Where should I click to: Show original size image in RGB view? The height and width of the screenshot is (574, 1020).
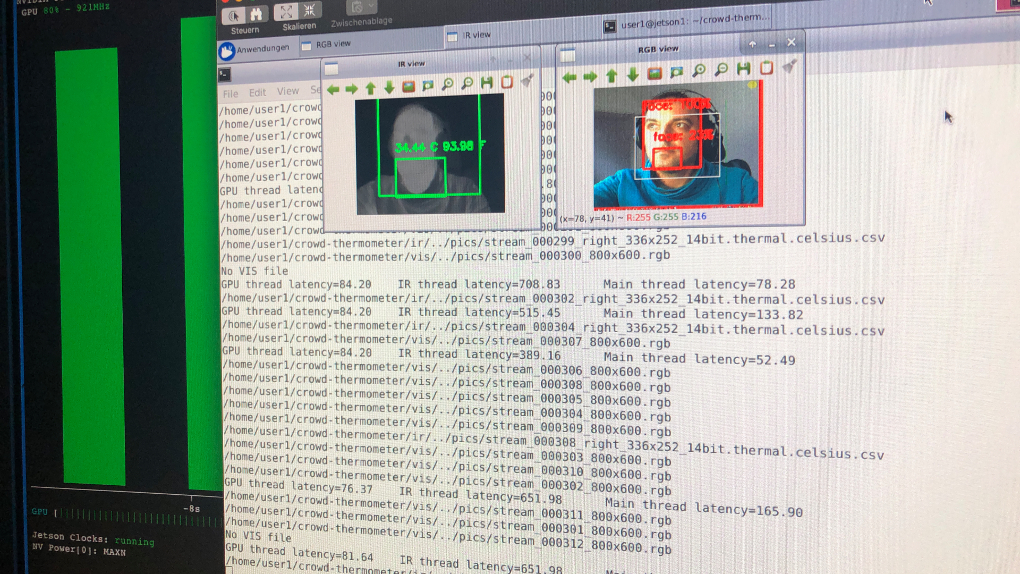[x=654, y=73]
